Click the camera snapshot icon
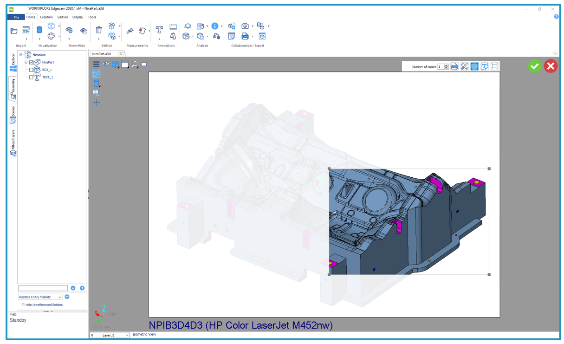Screen dimensions: 564x344 click(245, 26)
